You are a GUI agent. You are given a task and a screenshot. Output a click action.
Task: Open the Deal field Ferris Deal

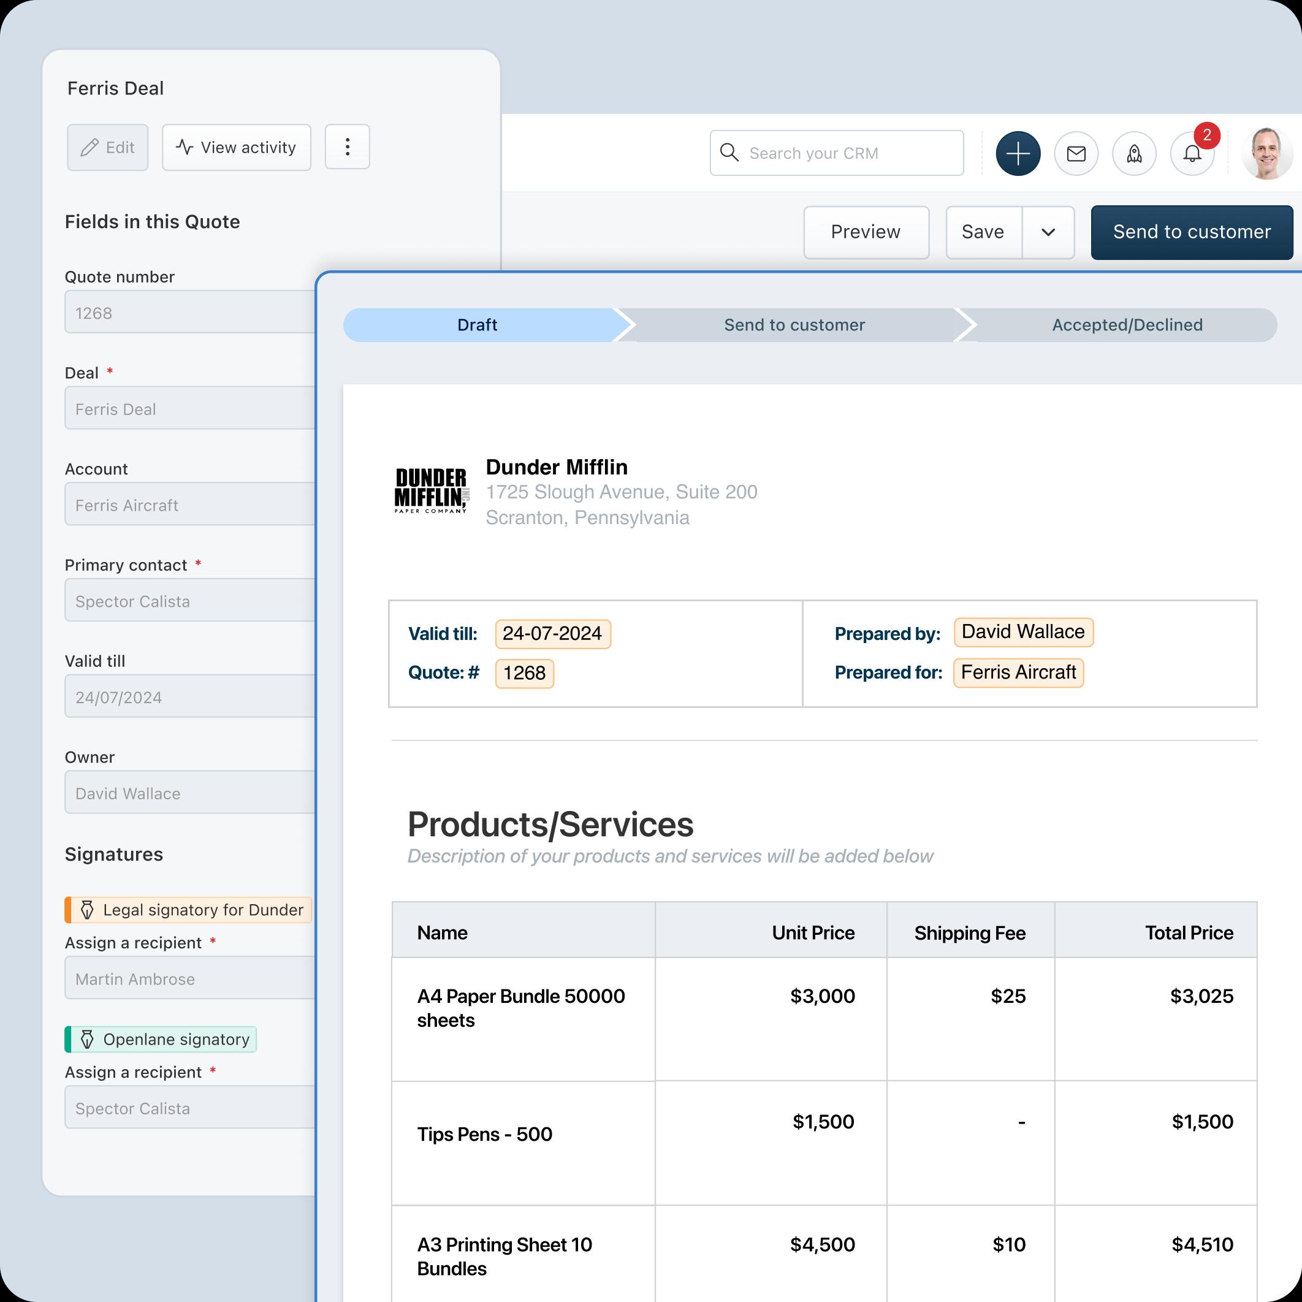tap(190, 408)
